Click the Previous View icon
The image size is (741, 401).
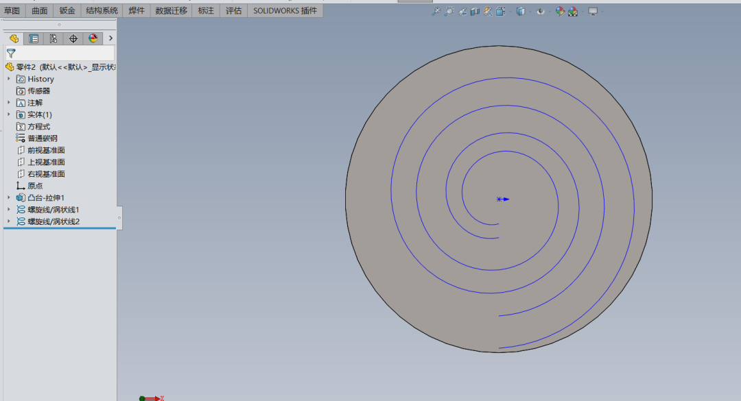(462, 12)
